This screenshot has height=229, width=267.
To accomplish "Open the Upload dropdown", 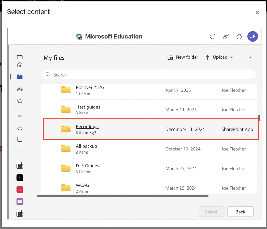I will click(x=219, y=57).
